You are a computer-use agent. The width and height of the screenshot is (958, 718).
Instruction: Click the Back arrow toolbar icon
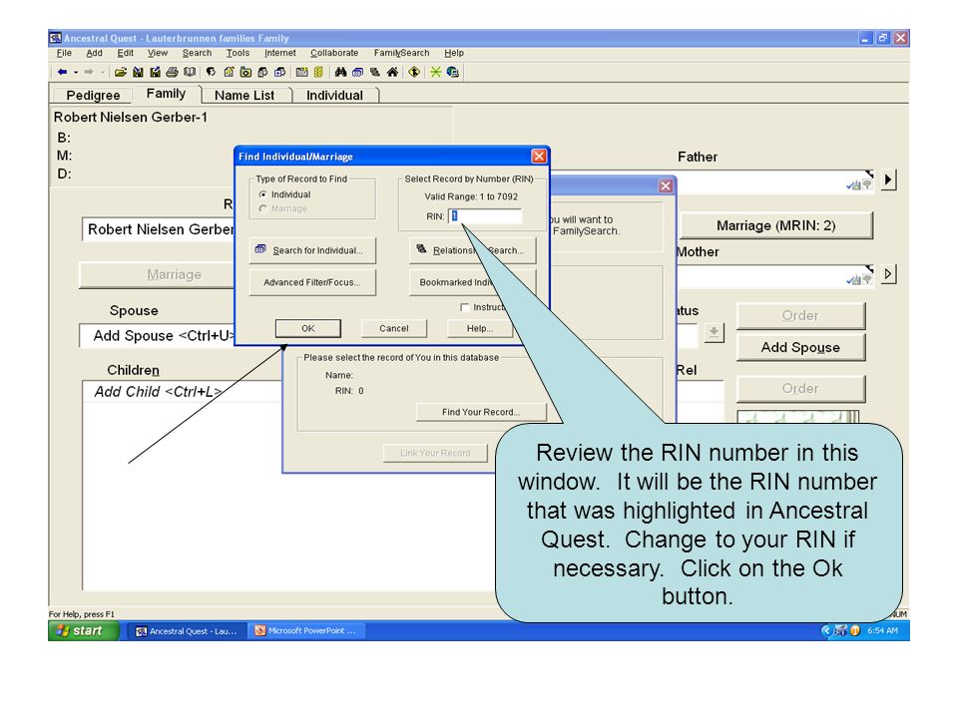[x=62, y=72]
